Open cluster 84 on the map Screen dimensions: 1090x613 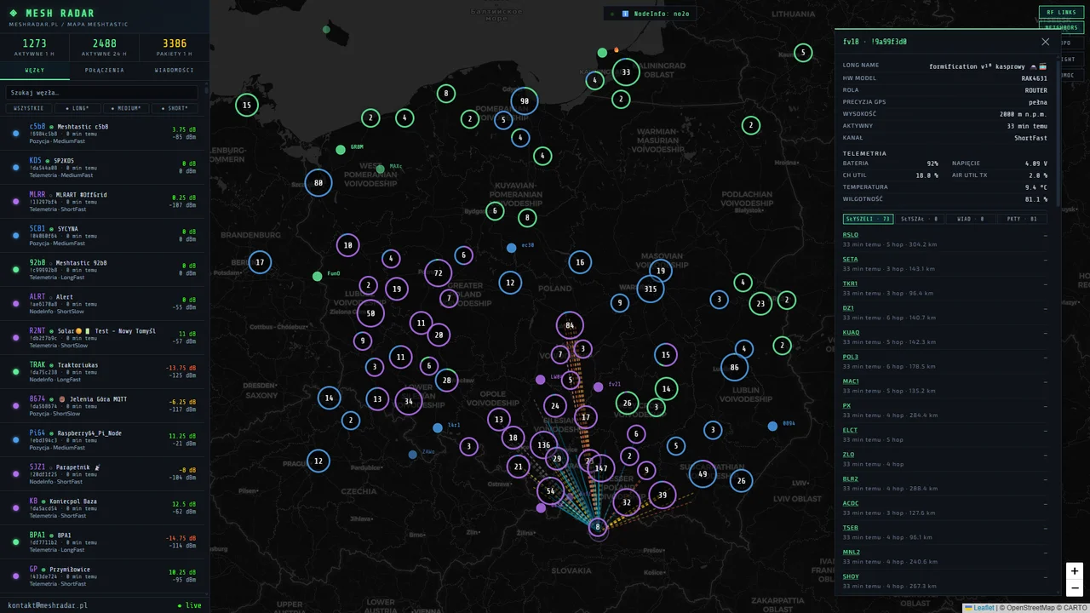570,325
